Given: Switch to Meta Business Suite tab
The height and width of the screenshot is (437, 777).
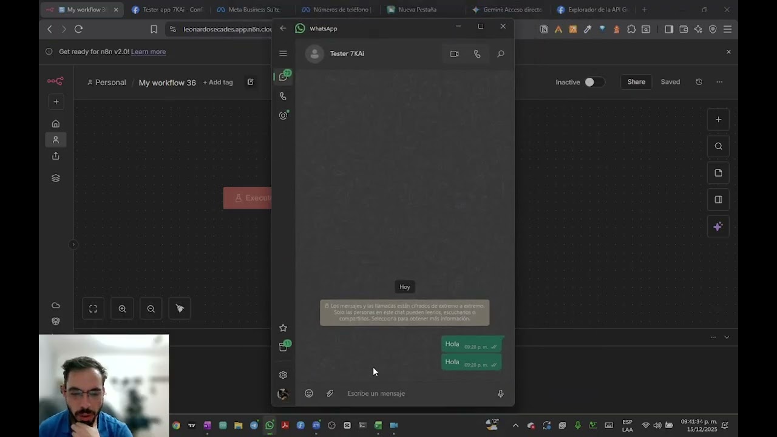Looking at the screenshot, I should tap(254, 10).
